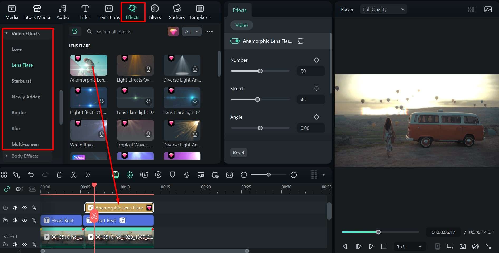
Task: Lock the Heart Beat title track
Action: (x=5, y=220)
